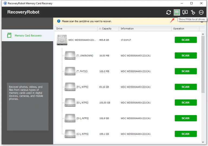This screenshot has height=146, width=208.
Task: Select the (D:\, NTFS) partition row
Action: click(x=127, y=118)
